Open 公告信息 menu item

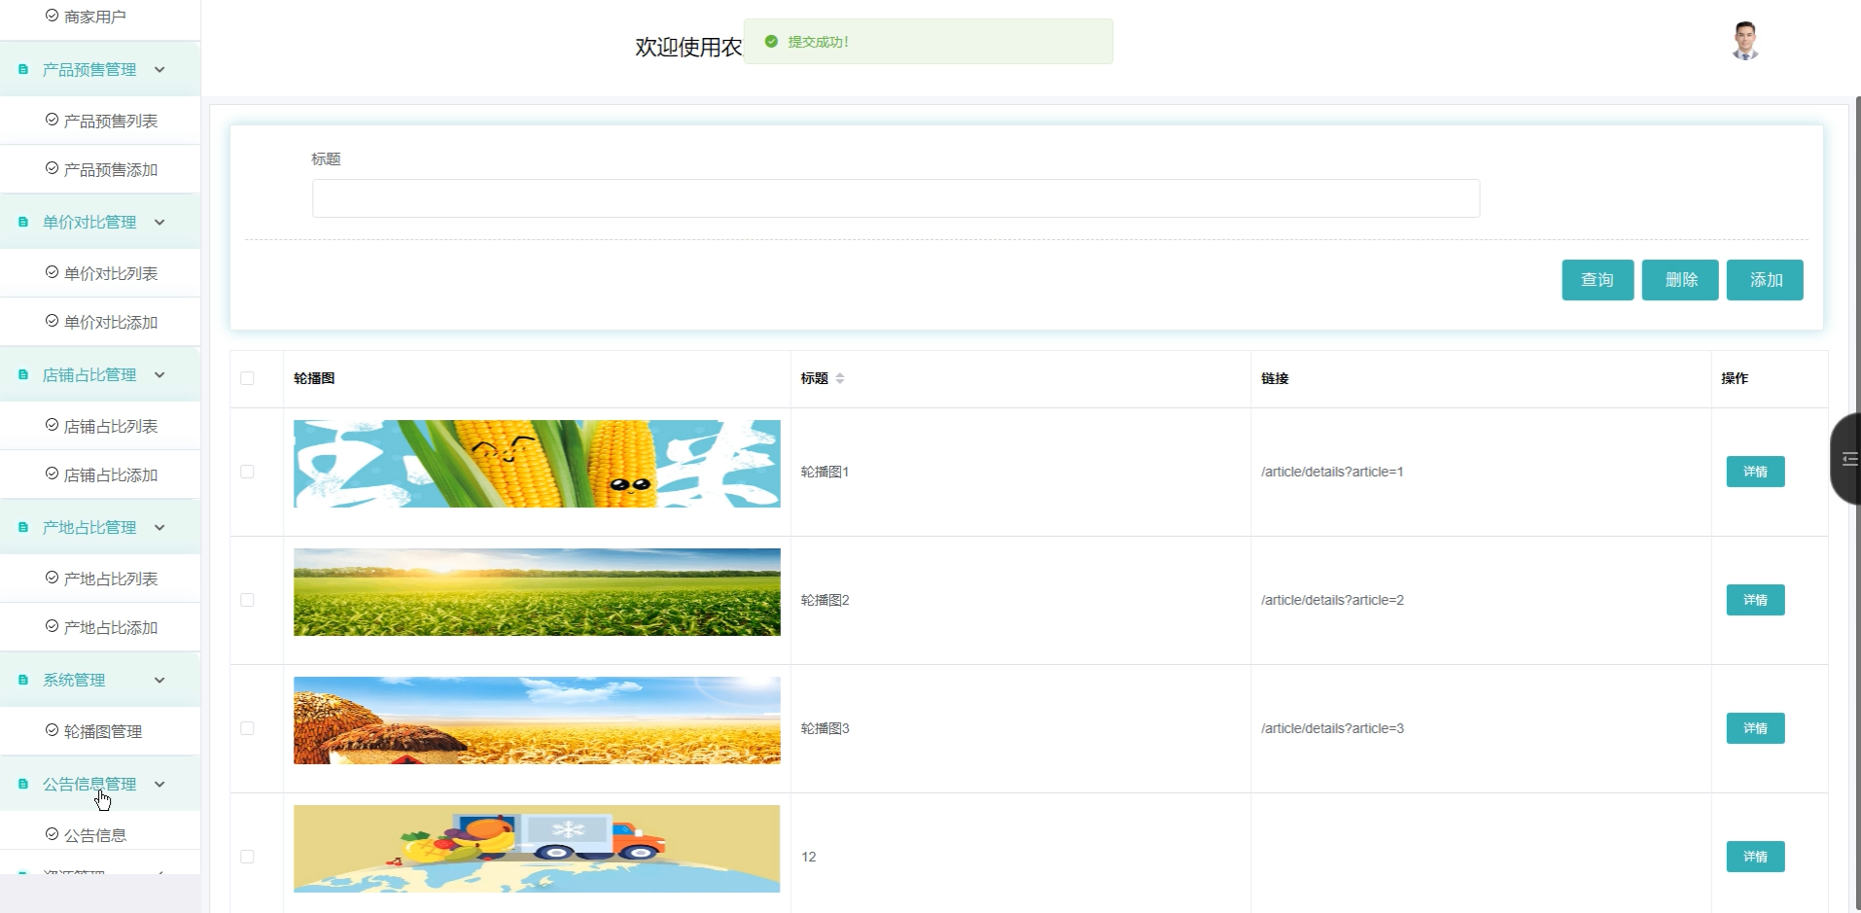click(100, 835)
